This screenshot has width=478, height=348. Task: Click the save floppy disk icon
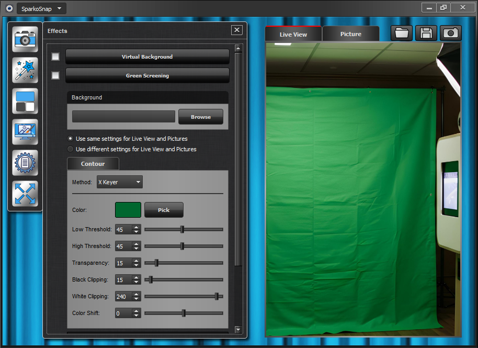[x=426, y=33]
